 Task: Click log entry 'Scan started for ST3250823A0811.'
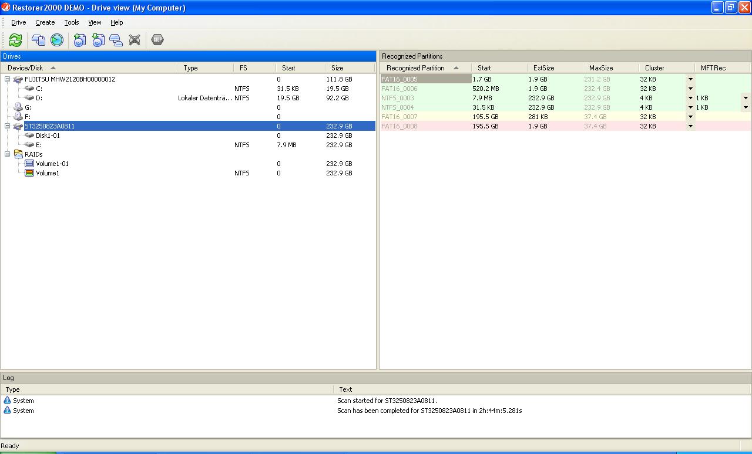pos(387,401)
